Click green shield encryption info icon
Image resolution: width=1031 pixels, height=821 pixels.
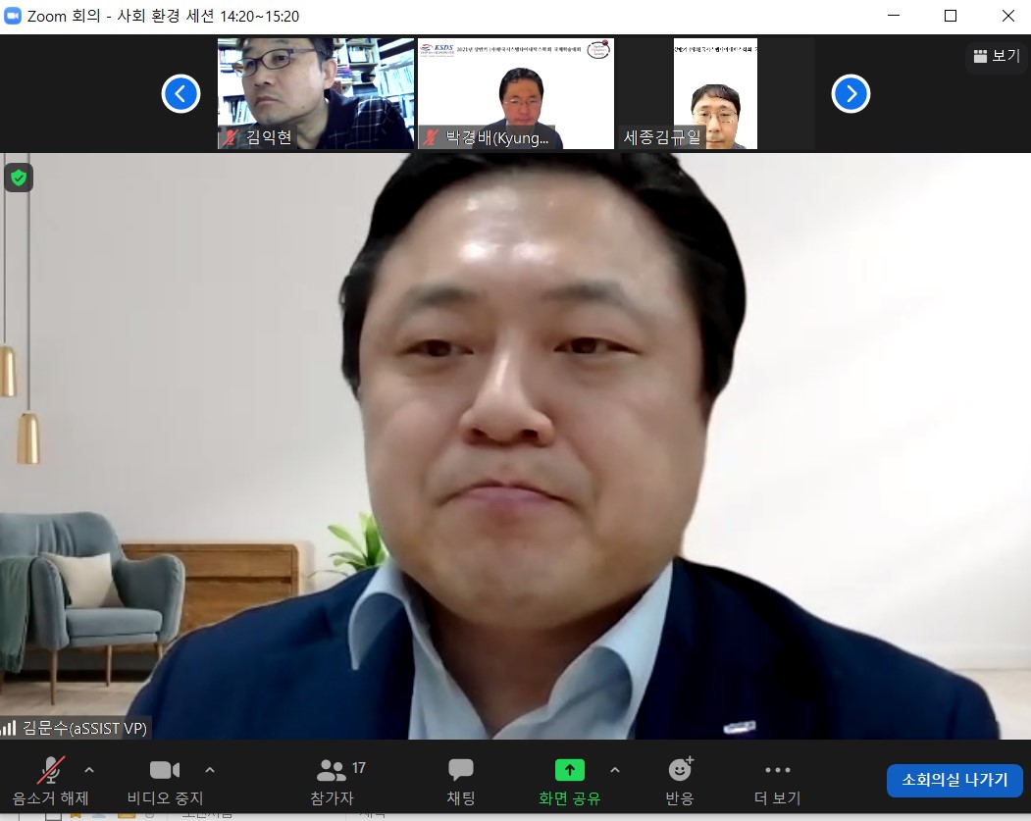click(19, 178)
